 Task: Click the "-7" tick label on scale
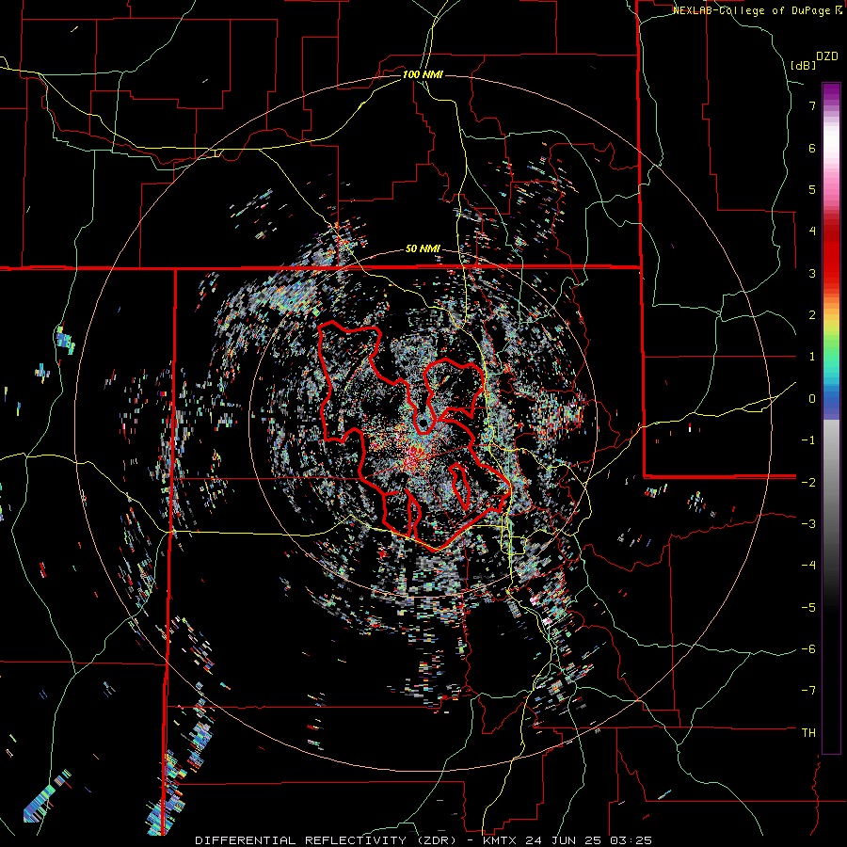[808, 691]
